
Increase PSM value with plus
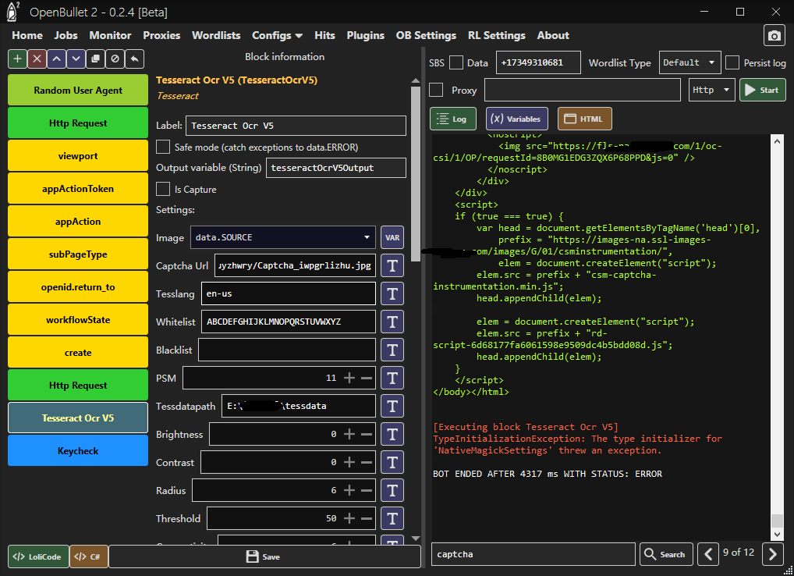[349, 378]
